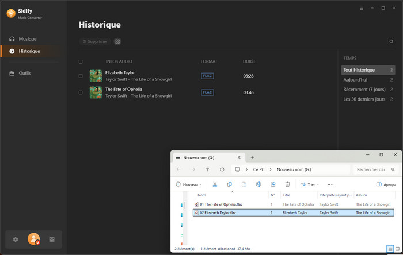The width and height of the screenshot is (403, 255).
Task: Check the Elizabeth Taylor track checkbox
Action: coord(81,76)
